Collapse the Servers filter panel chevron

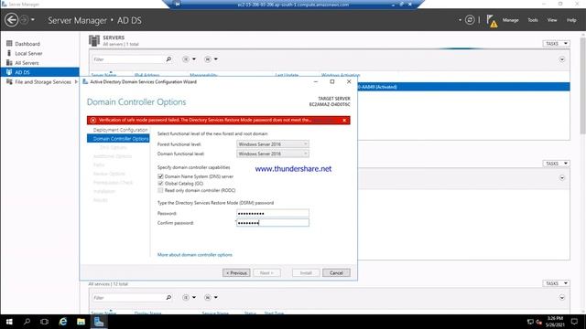coord(561,59)
